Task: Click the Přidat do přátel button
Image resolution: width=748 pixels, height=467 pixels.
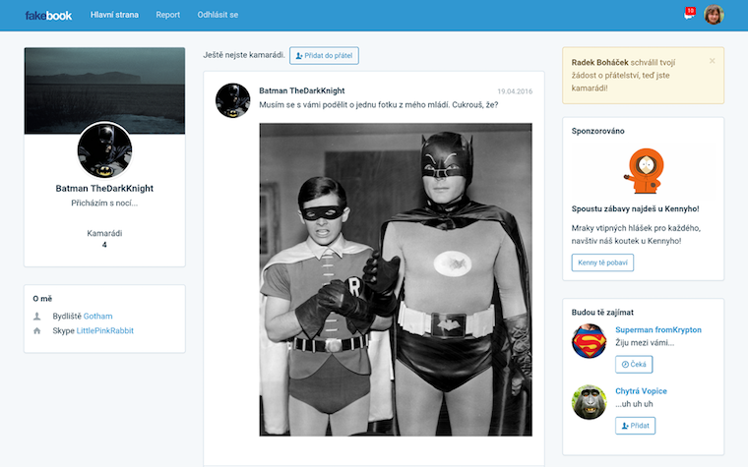Action: pyautogui.click(x=324, y=56)
